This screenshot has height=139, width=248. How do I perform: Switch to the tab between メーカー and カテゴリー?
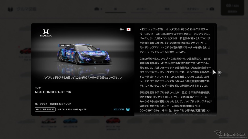pyautogui.click(x=167, y=9)
